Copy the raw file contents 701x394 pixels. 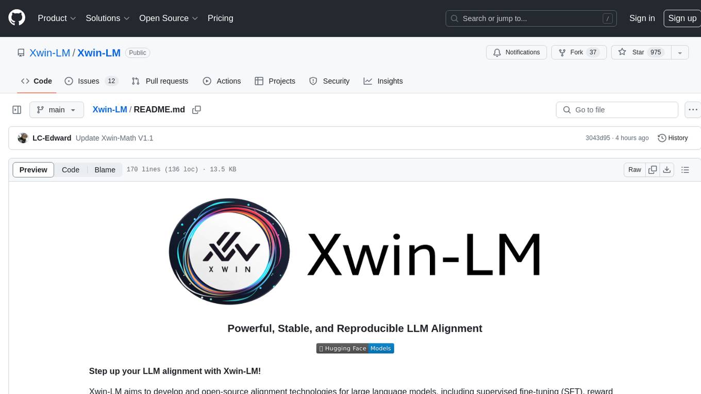coord(653,170)
